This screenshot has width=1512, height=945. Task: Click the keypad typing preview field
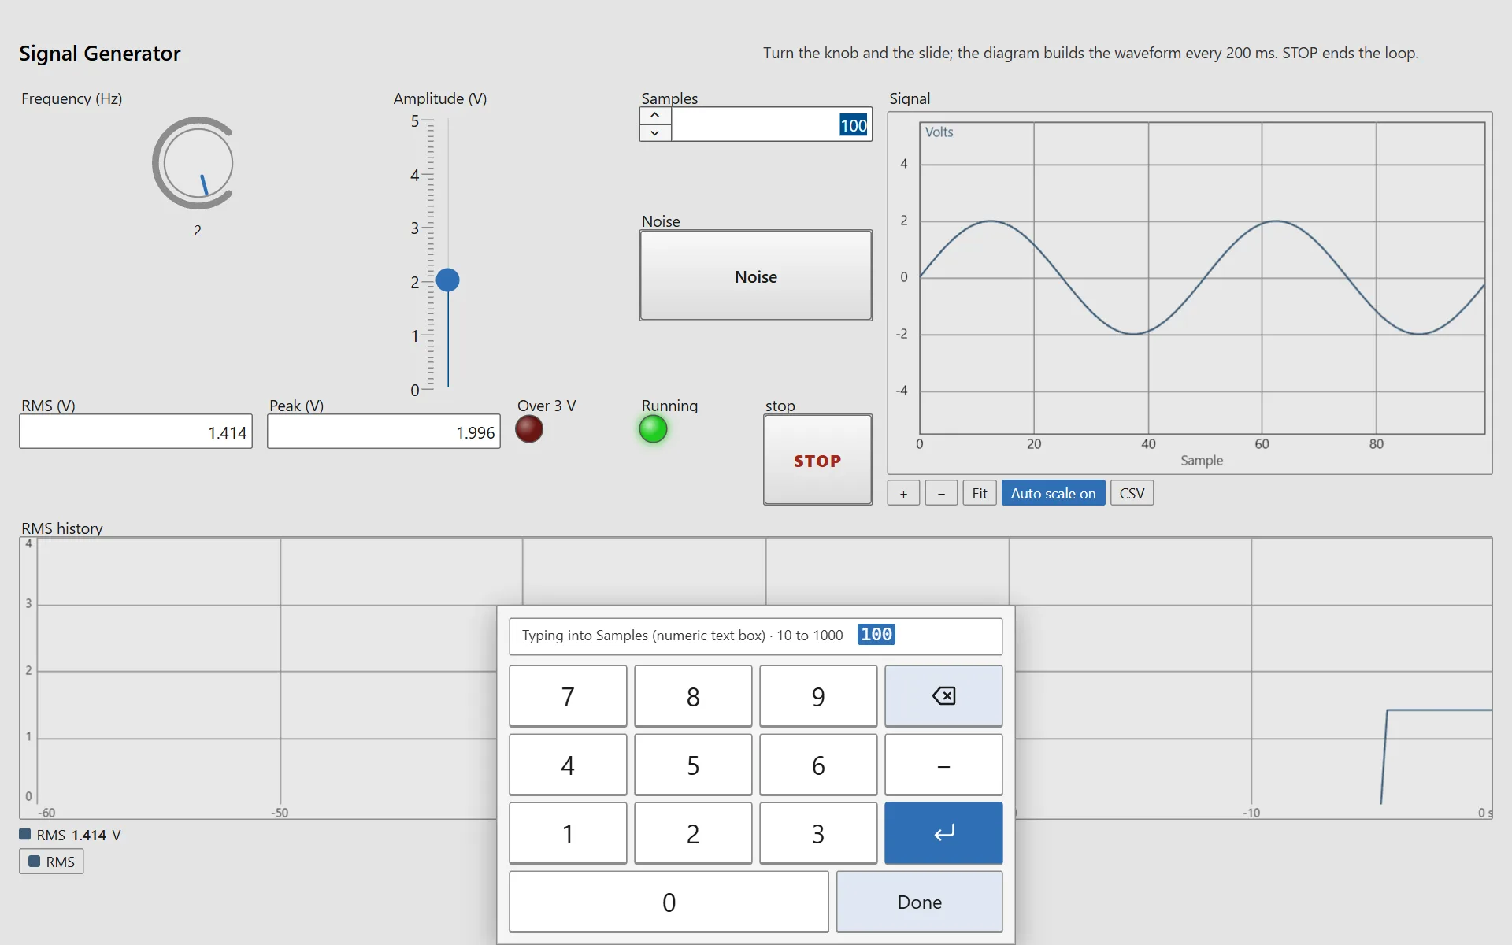(756, 636)
